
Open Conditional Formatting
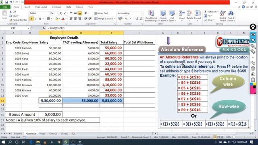point(151,16)
